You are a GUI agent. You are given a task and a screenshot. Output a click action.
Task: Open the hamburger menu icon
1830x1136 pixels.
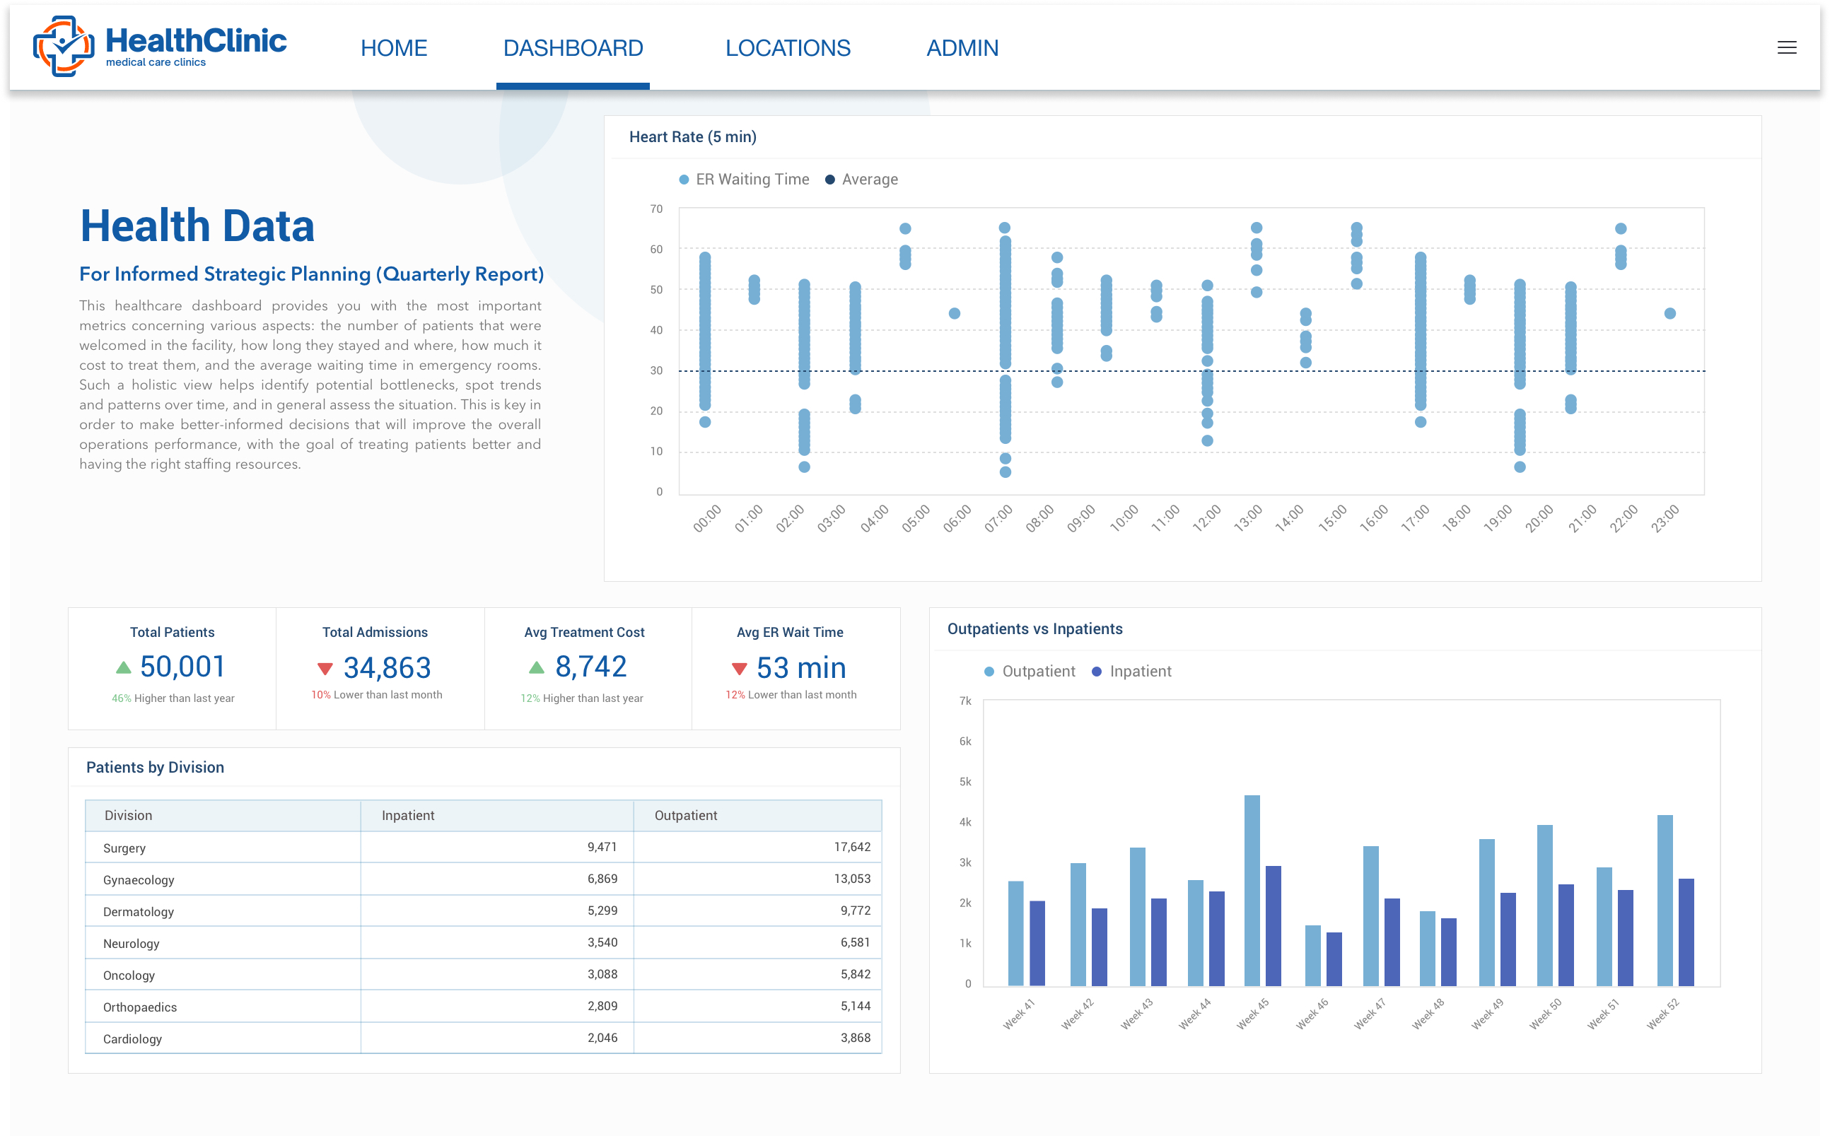(x=1786, y=48)
